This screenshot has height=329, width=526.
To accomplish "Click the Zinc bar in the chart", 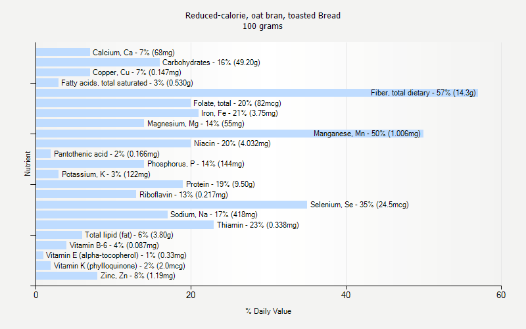I will click(67, 276).
